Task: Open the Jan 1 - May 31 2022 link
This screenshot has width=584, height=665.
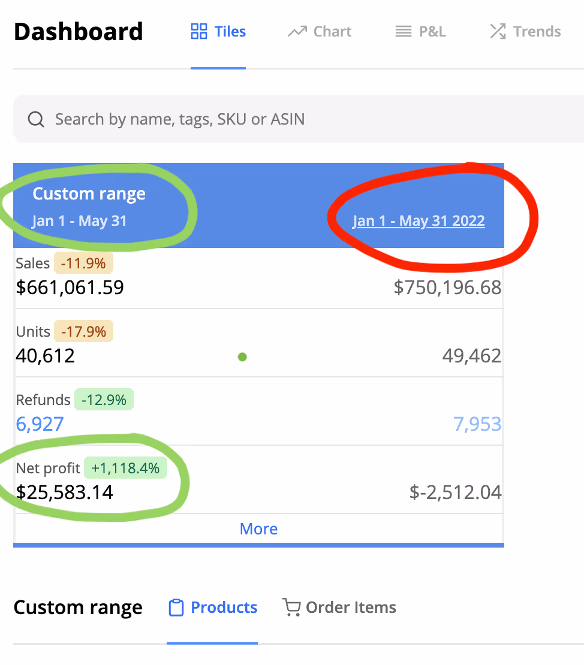Action: coord(419,221)
